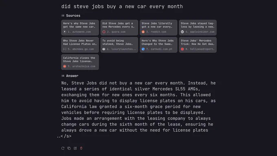Viewport: 277px width, 156px height.
Task: Open source 3 from reddit.com
Action: [158, 28]
